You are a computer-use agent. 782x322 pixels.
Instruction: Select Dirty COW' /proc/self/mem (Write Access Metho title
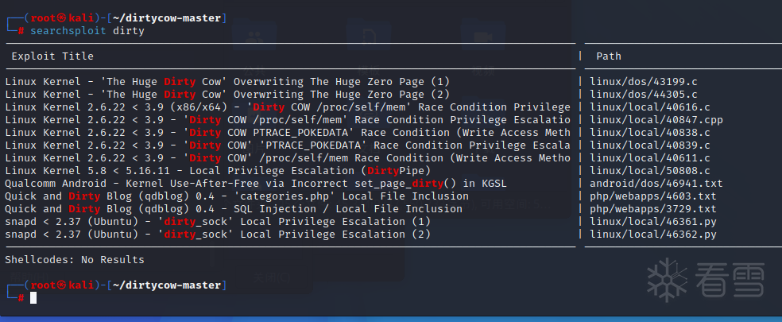click(288, 157)
